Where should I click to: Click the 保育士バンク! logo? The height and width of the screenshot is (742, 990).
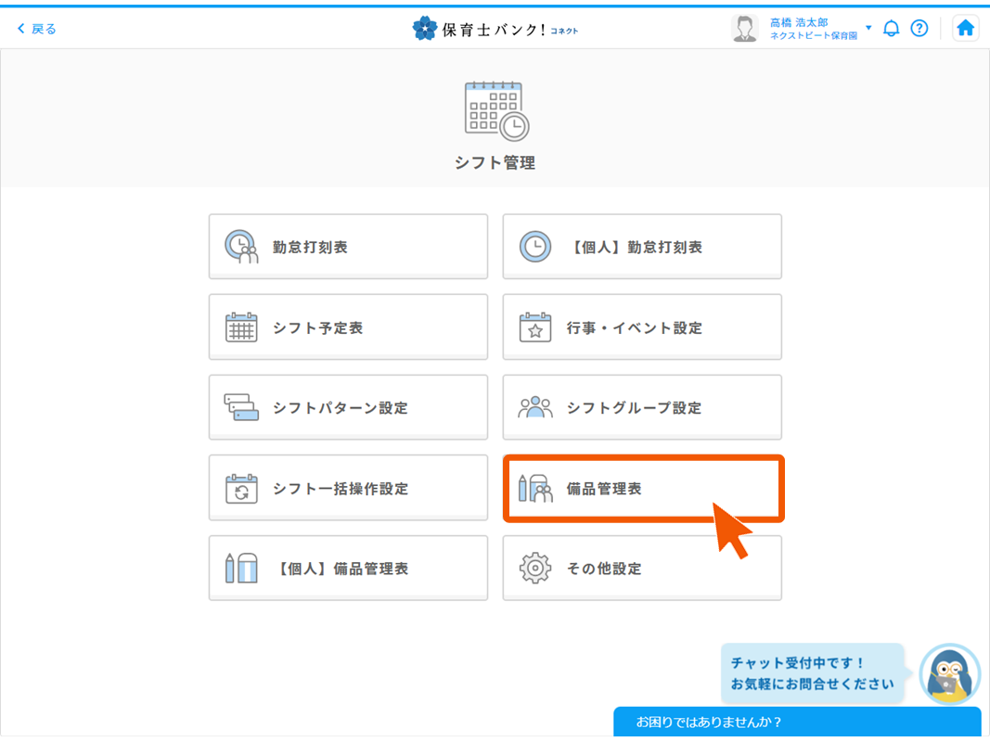click(495, 29)
